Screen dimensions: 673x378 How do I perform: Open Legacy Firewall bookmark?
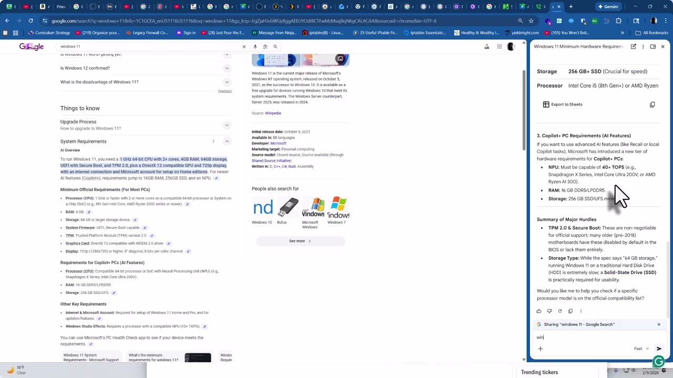point(147,33)
